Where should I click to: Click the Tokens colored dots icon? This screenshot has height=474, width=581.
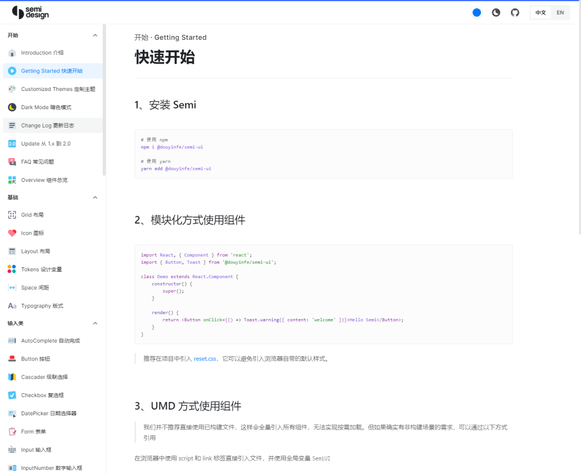(x=12, y=269)
